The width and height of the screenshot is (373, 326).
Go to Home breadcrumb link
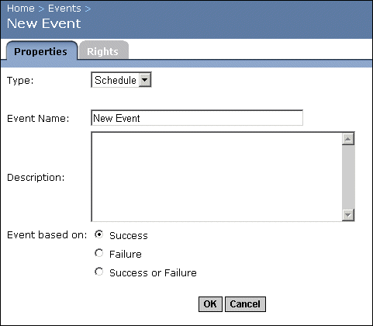click(x=21, y=9)
